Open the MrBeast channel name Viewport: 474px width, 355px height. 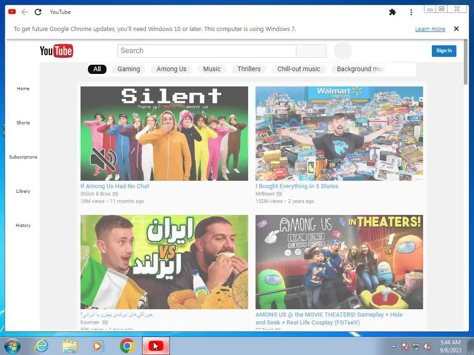coord(265,194)
